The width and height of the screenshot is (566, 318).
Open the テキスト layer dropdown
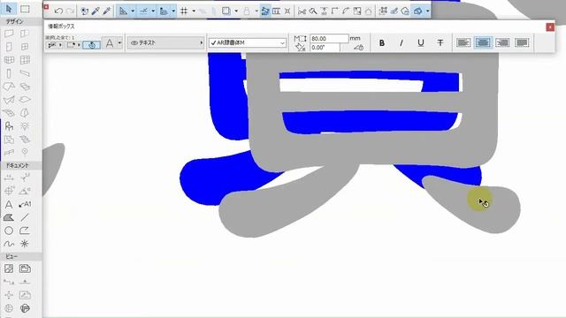pos(166,43)
